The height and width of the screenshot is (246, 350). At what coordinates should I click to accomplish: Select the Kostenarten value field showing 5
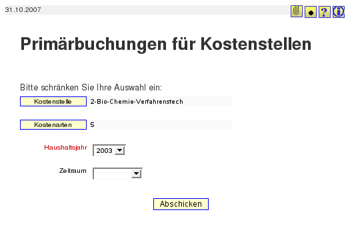click(161, 125)
